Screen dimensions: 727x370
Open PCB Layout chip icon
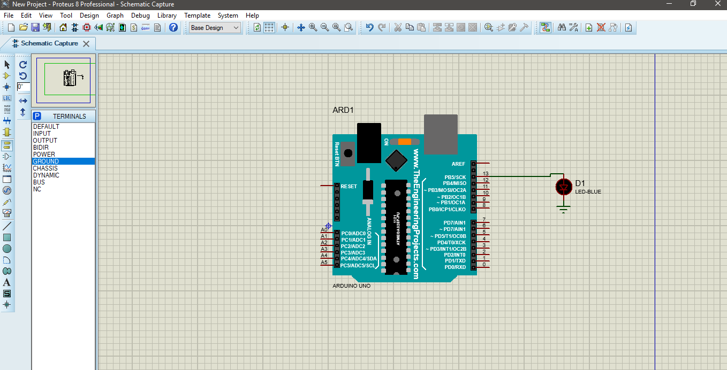86,27
